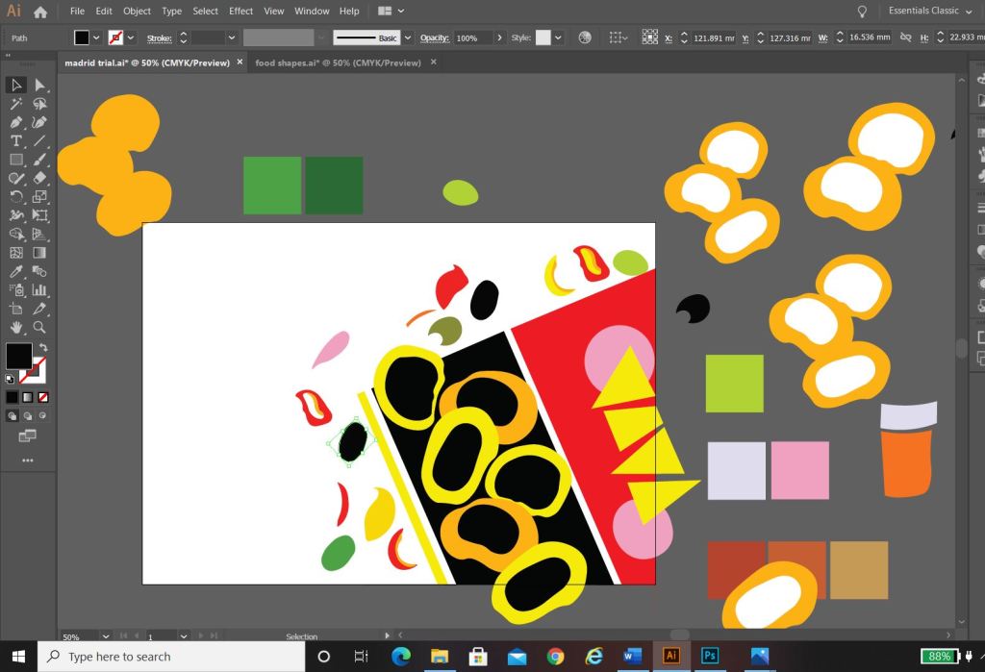This screenshot has height=672, width=985.
Task: Select the Direct Selection tool
Action: [39, 86]
